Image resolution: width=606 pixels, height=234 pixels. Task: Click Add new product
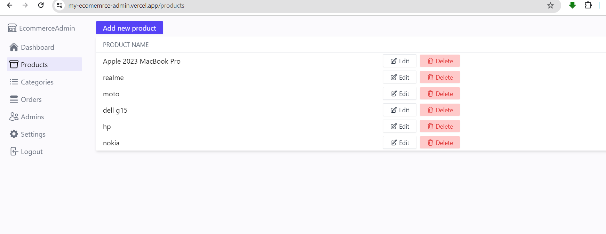pyautogui.click(x=129, y=28)
